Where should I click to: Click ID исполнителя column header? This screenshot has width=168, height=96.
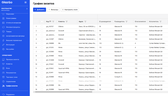pyautogui.click(x=140, y=22)
